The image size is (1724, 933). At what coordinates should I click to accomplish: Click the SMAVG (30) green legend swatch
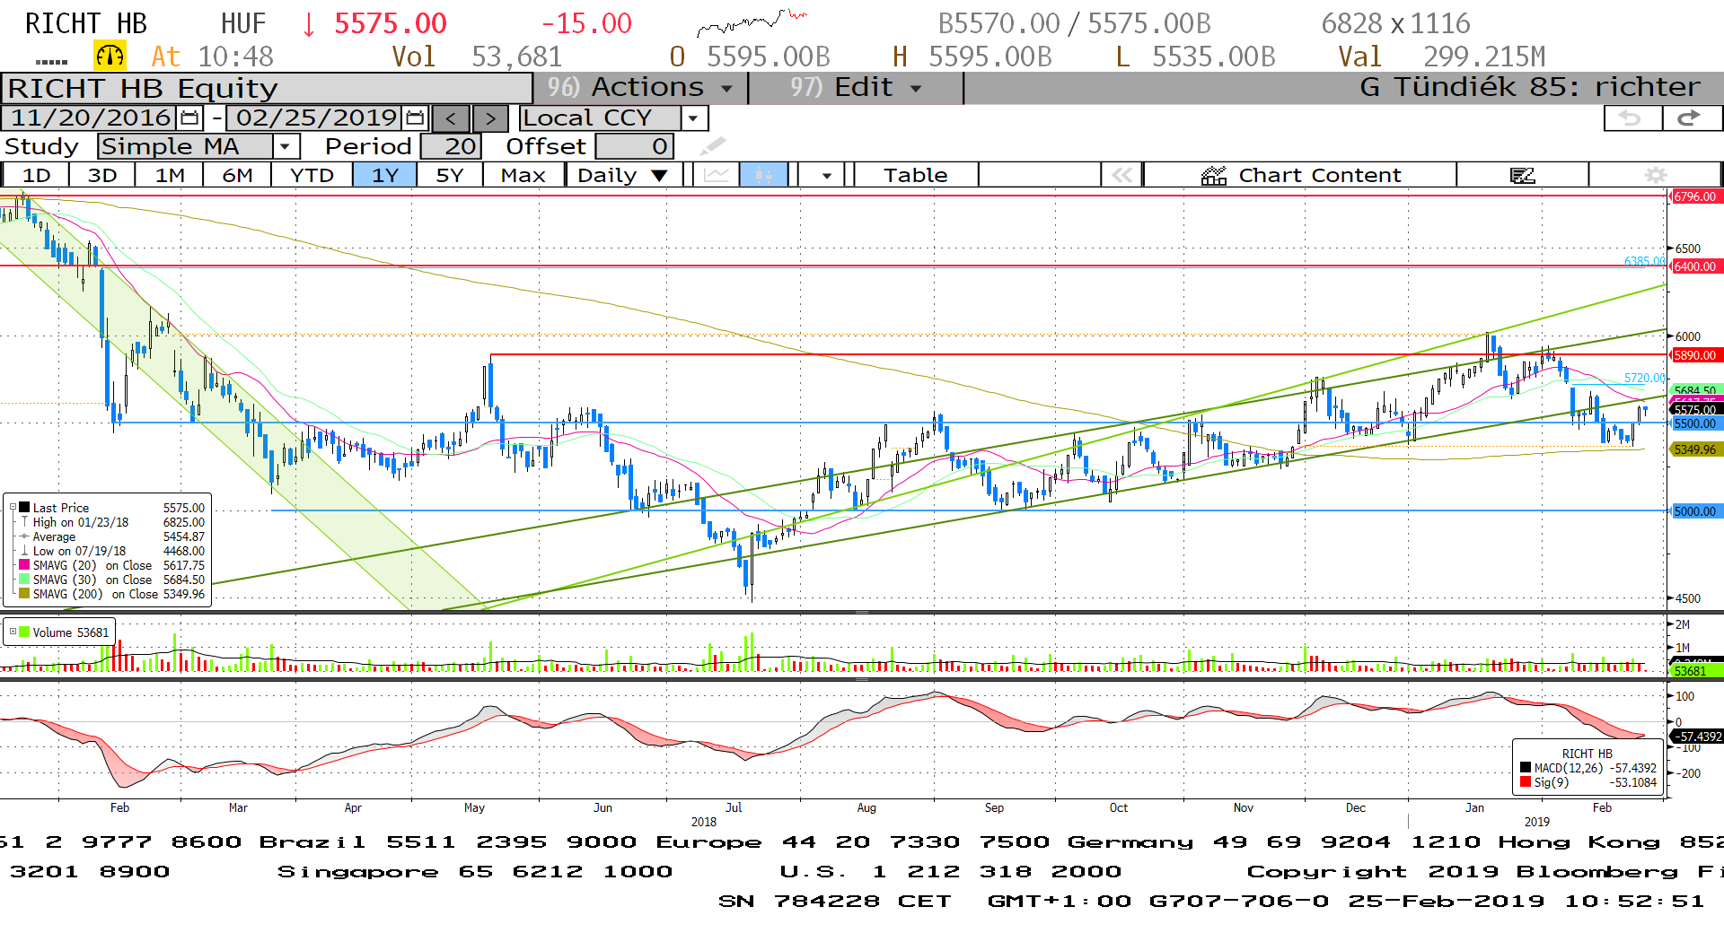(x=24, y=580)
